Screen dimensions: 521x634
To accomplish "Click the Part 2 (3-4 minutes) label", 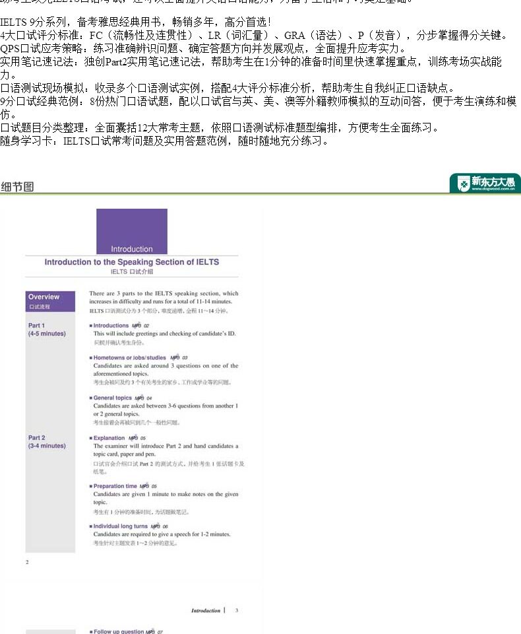I will click(x=47, y=442).
